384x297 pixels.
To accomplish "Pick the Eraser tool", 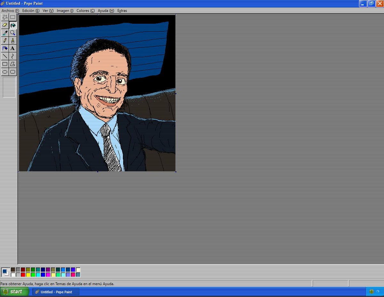I will pyautogui.click(x=5, y=25).
